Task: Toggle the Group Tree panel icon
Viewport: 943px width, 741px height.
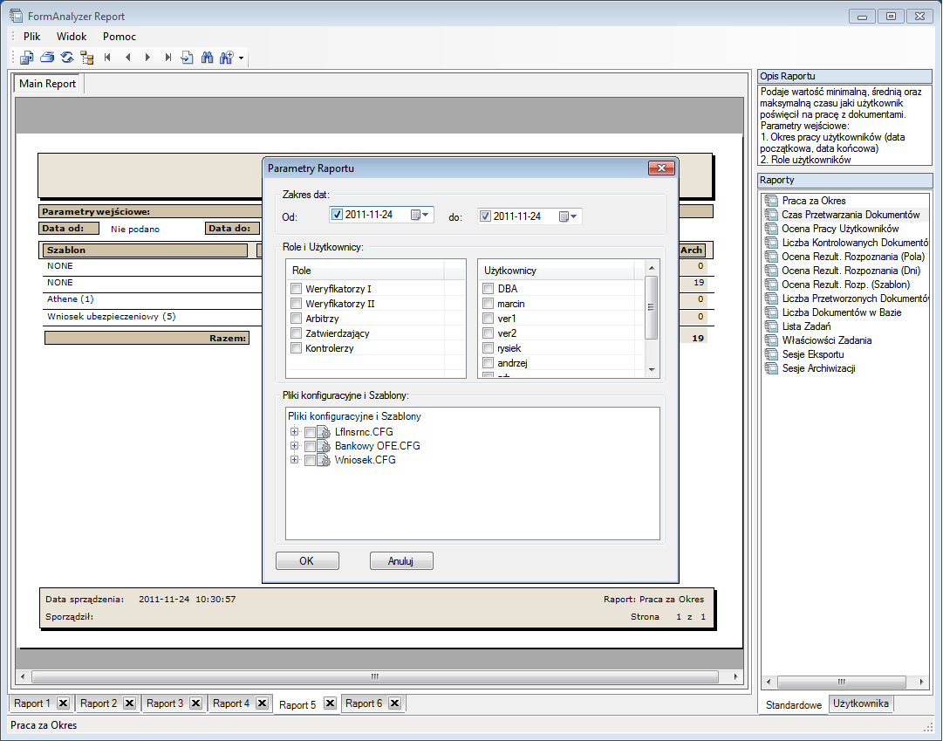Action: tap(86, 58)
